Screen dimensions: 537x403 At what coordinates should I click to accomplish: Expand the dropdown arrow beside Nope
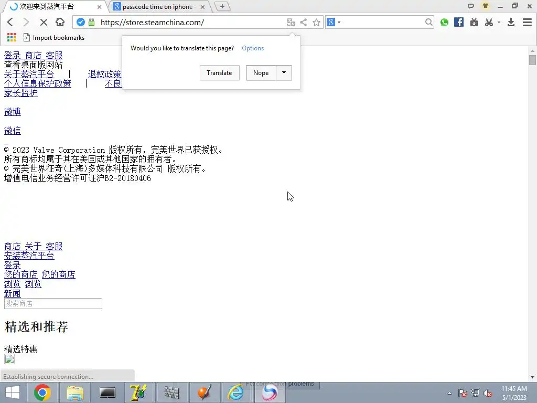click(284, 72)
